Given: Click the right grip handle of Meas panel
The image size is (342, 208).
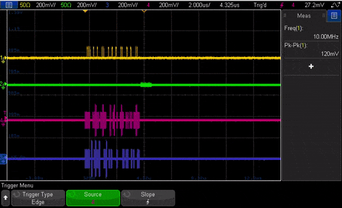Looking at the screenshot, I should pyautogui.click(x=324, y=15).
